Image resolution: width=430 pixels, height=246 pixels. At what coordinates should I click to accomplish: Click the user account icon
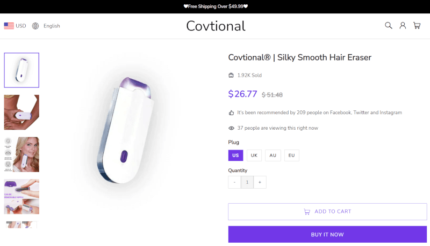(403, 26)
